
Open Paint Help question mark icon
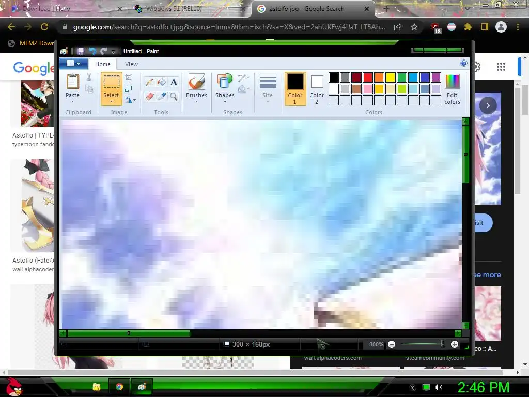[464, 63]
